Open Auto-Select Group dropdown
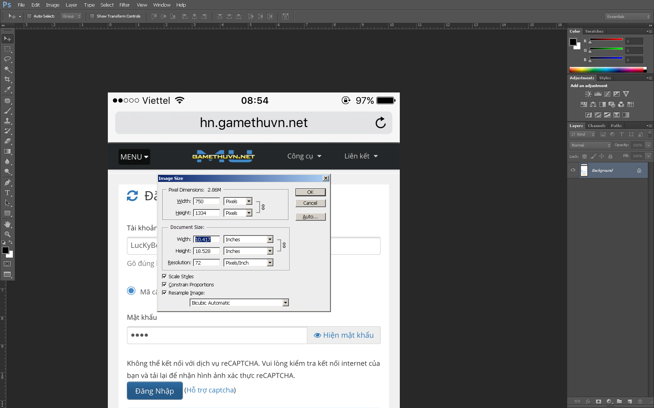This screenshot has width=654, height=408. point(71,16)
